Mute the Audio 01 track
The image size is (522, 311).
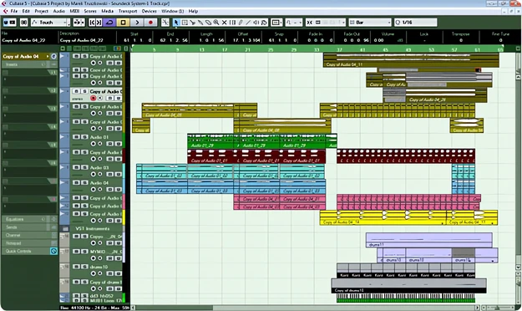pos(76,137)
